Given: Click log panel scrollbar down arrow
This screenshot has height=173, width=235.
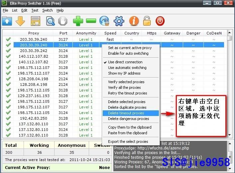Looking at the screenshot, I should pos(230,168).
